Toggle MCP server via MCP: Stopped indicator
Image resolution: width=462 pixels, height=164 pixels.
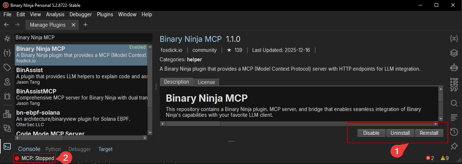pos(35,158)
